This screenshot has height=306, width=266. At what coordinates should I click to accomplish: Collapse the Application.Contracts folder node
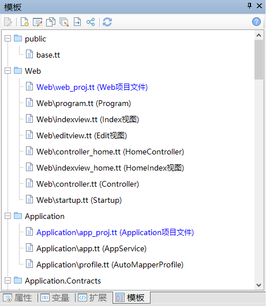pyautogui.click(x=8, y=281)
